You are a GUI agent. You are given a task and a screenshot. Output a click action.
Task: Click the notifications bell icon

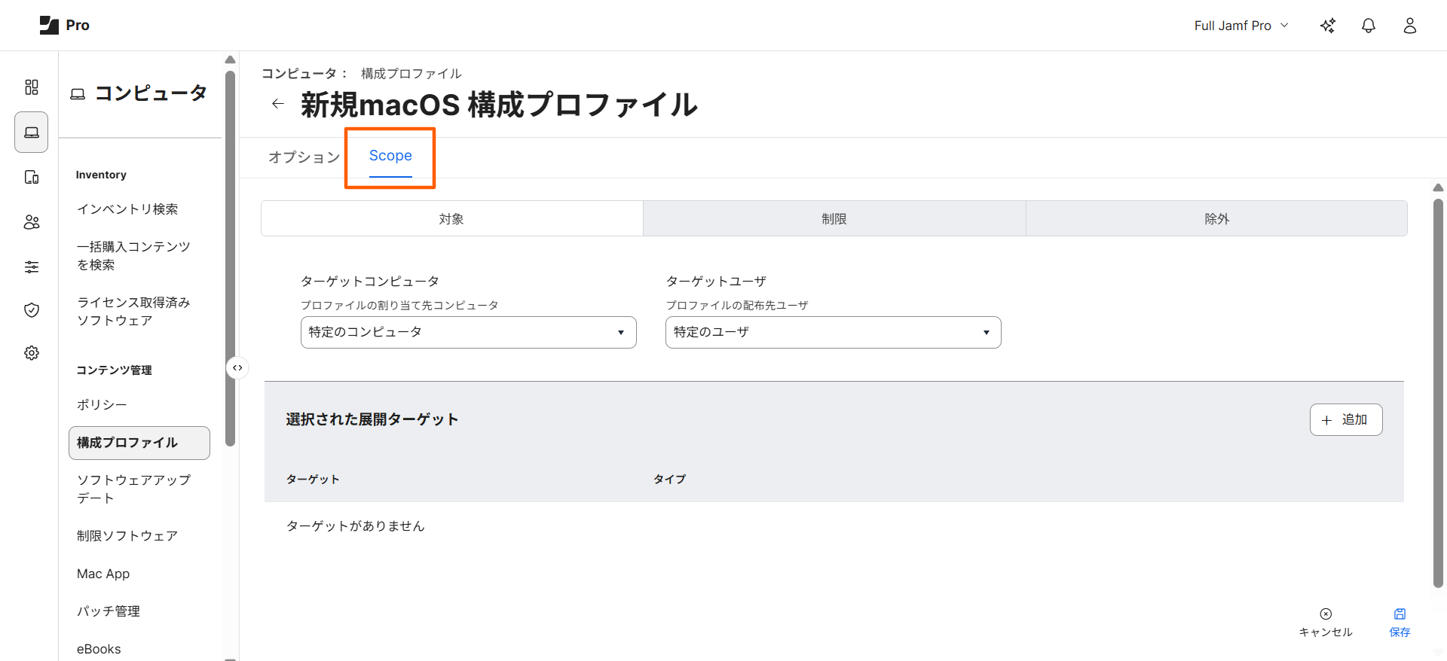(x=1368, y=26)
